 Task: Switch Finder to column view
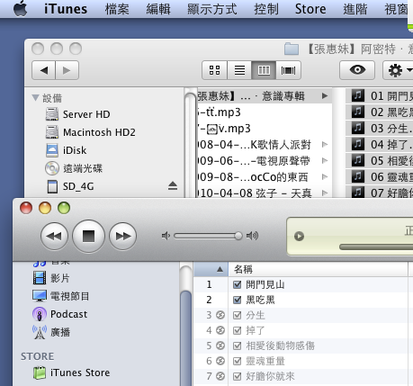click(x=264, y=70)
